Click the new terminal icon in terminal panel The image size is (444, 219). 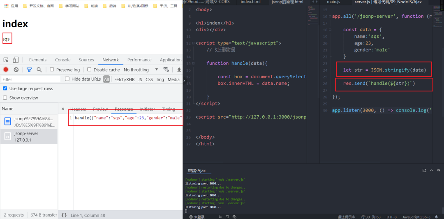424,170
